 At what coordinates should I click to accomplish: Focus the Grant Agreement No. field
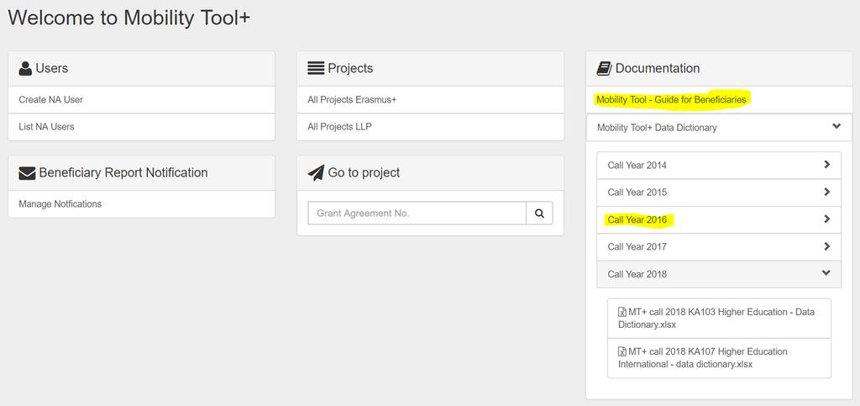417,214
